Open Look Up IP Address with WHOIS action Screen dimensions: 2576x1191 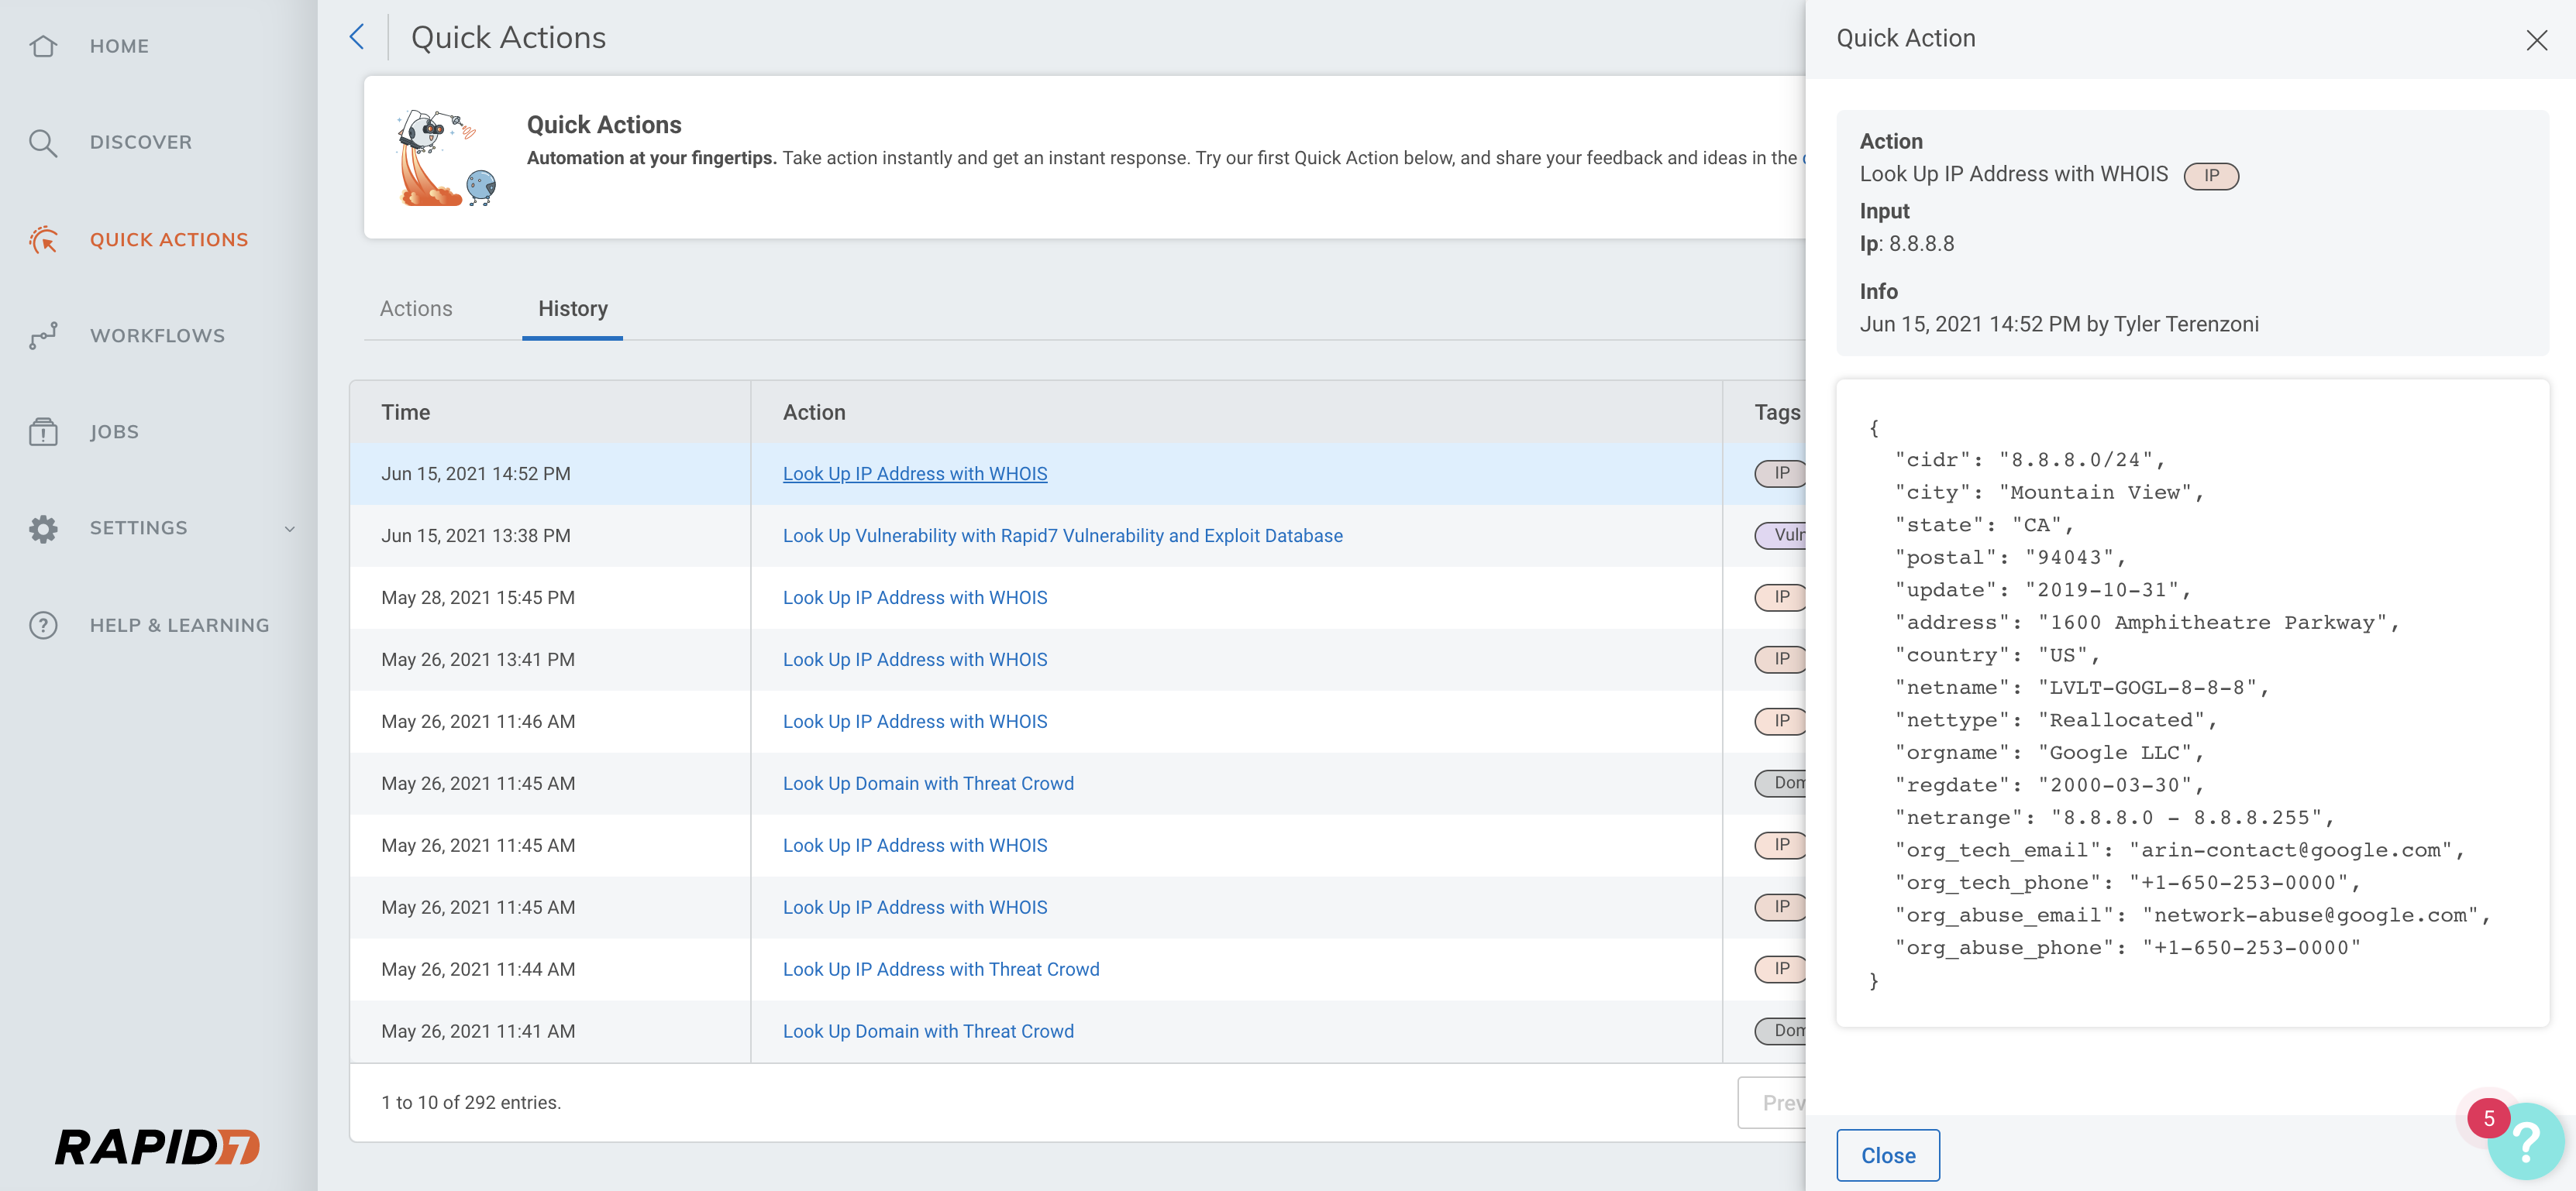pos(915,474)
